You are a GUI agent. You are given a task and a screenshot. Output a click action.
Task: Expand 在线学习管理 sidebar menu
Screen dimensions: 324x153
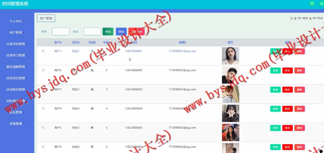pyautogui.click(x=17, y=55)
